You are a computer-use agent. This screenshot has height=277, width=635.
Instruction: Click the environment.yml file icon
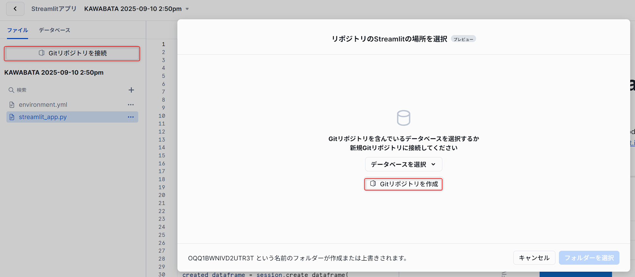[x=12, y=105]
